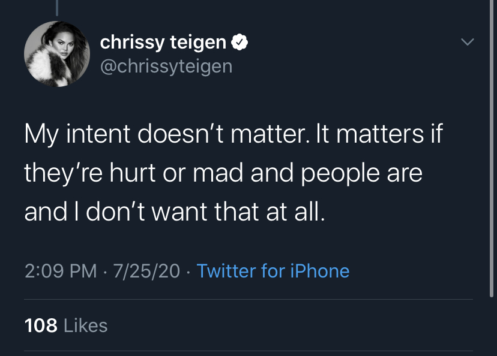This screenshot has height=356, width=497.
Task: Click the number 108 in the likes count
Action: [41, 325]
